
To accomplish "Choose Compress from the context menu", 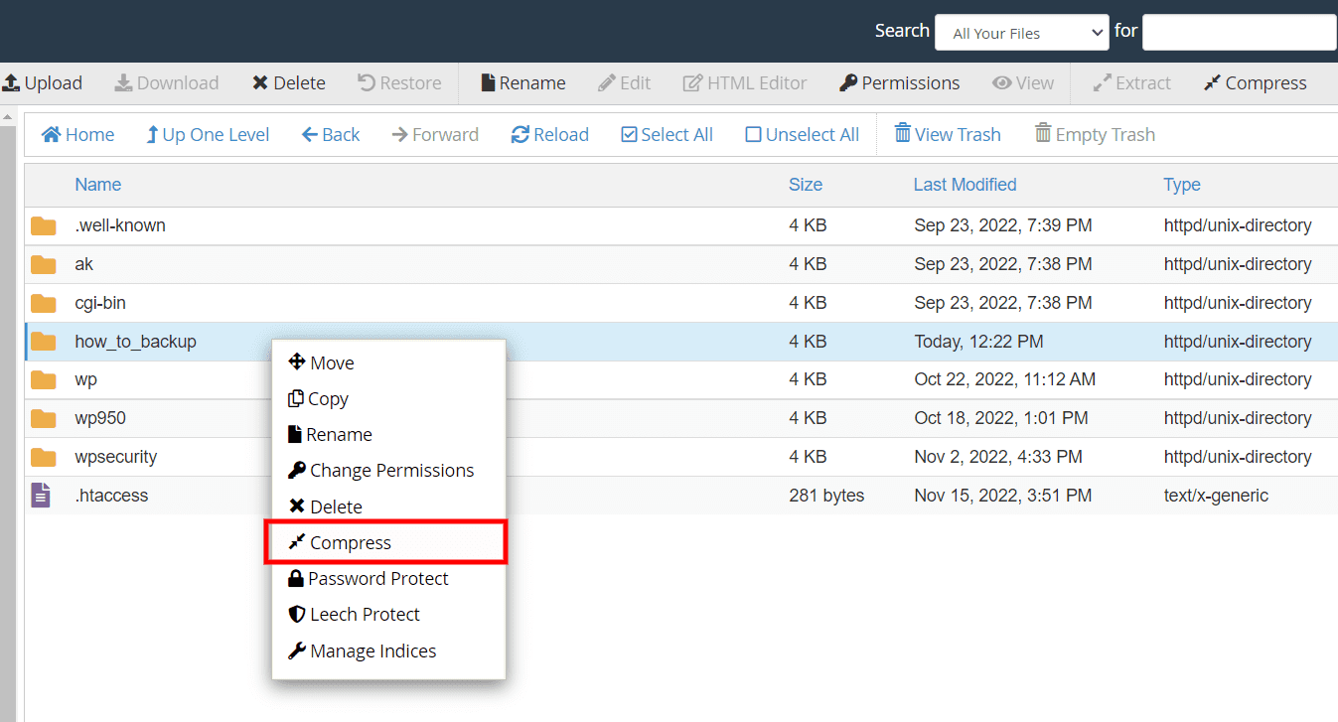I will (x=349, y=542).
